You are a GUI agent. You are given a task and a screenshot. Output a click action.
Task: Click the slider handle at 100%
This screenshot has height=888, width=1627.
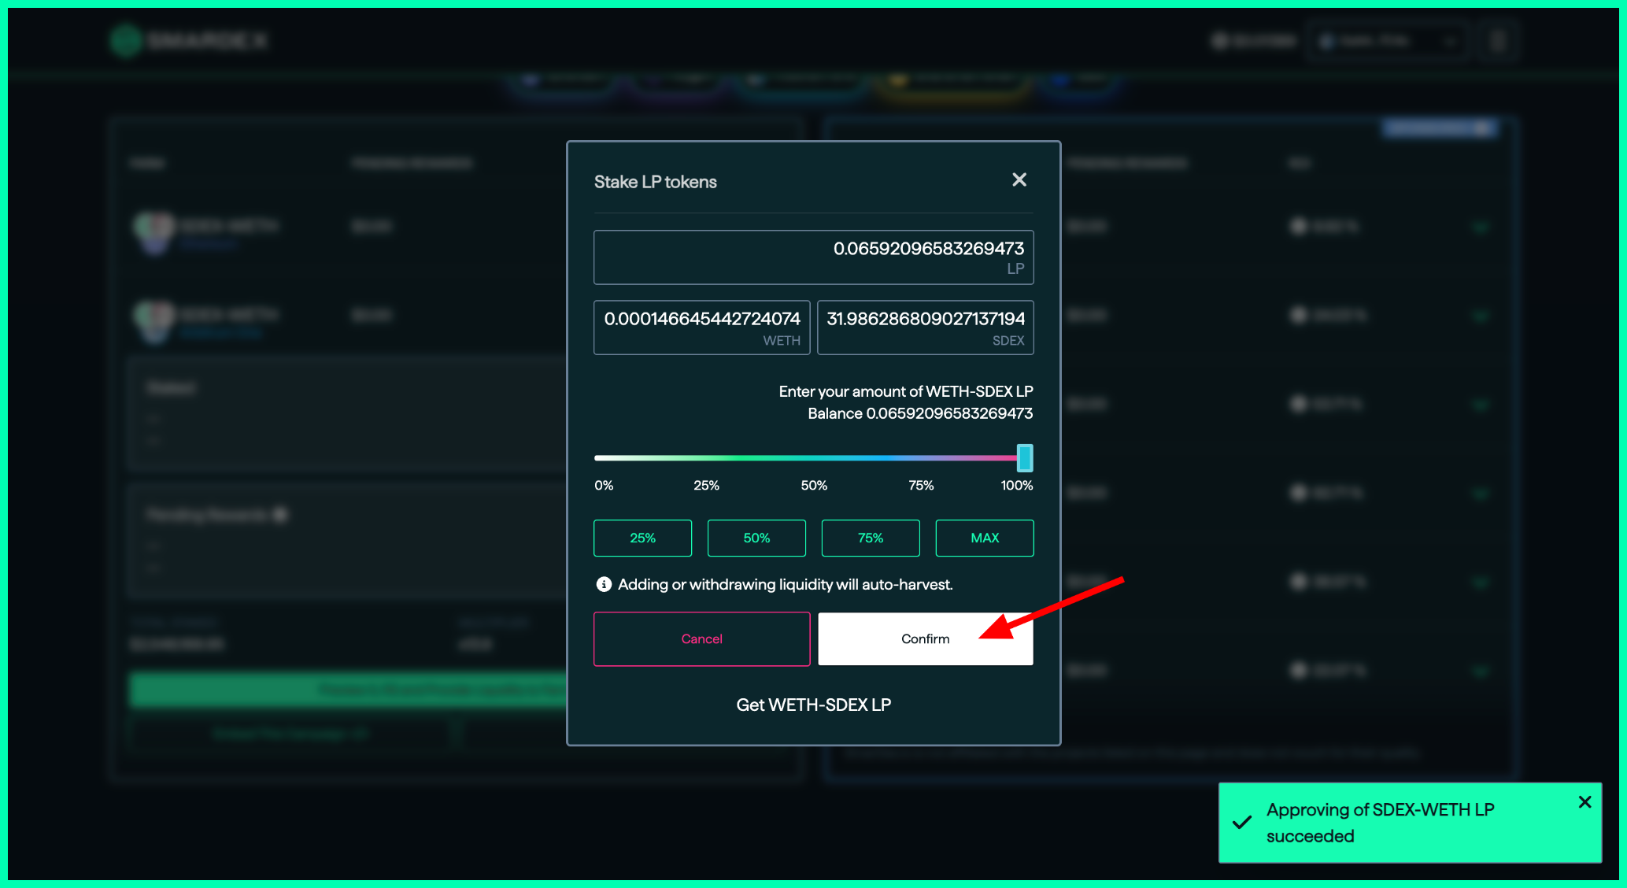(1024, 457)
